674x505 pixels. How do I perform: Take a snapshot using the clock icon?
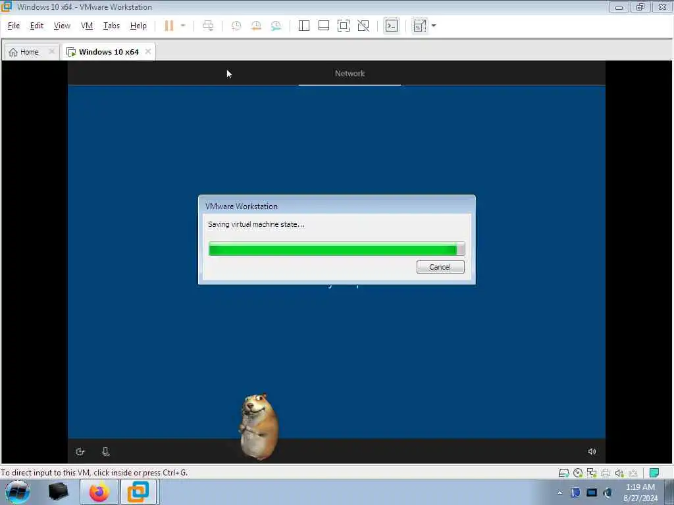click(x=236, y=26)
